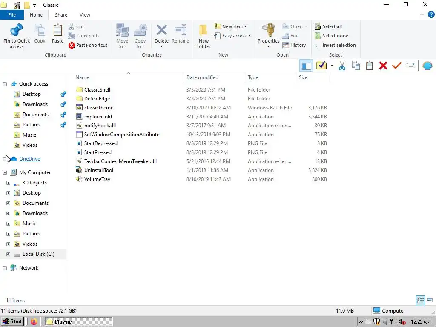Open the OneDrive link in sidebar
This screenshot has height=327, width=436.
29,159
